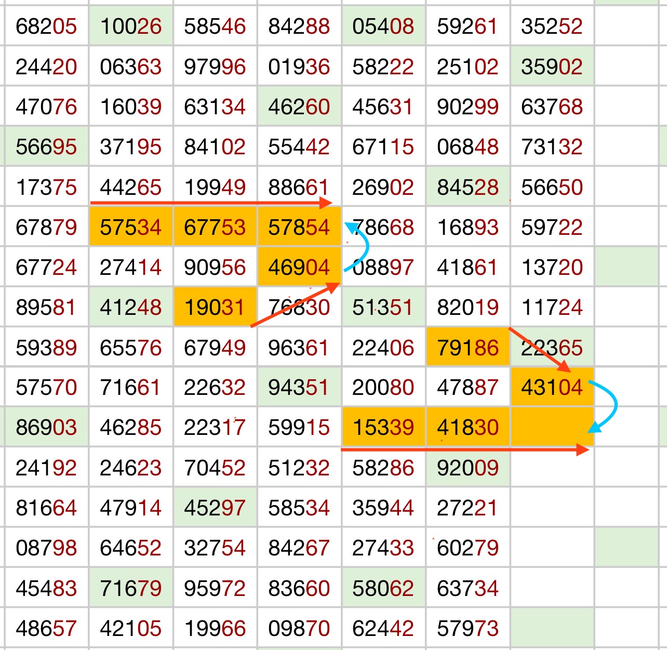Pick the green cell containing 56695
The image size is (667, 650).
point(46,147)
